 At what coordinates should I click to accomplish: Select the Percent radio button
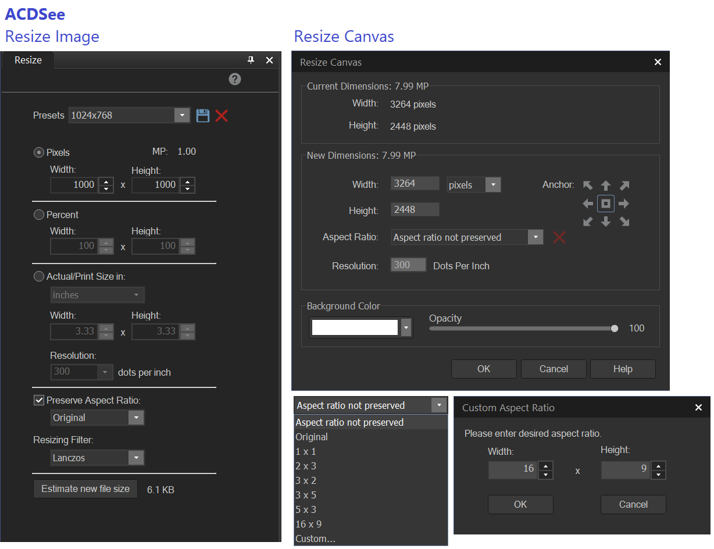[39, 215]
